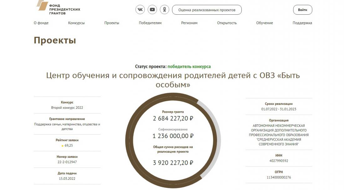The width and height of the screenshot is (344, 190).
Task: Click the Дата подачи label
Action: pyautogui.click(x=67, y=173)
